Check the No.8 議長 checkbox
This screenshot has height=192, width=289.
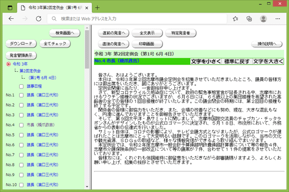pos(21,165)
